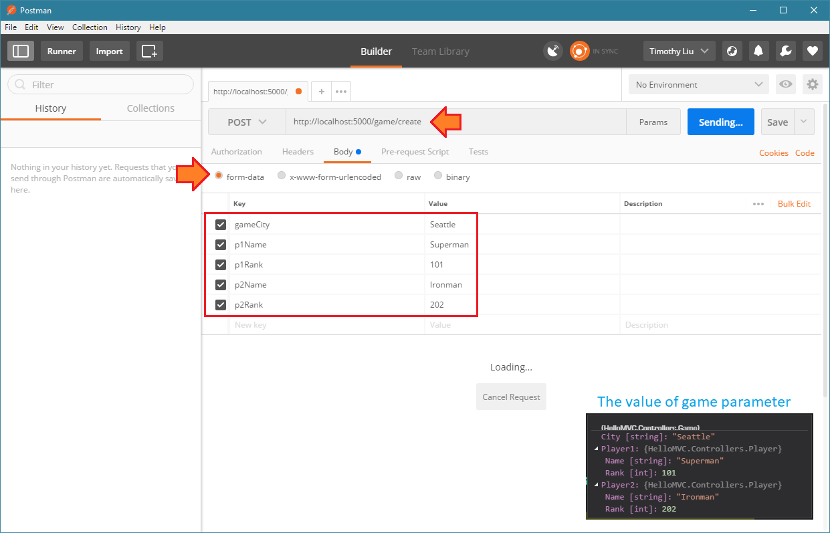Screen dimensions: 830x533
Task: Open notifications bell icon
Action: [758, 51]
